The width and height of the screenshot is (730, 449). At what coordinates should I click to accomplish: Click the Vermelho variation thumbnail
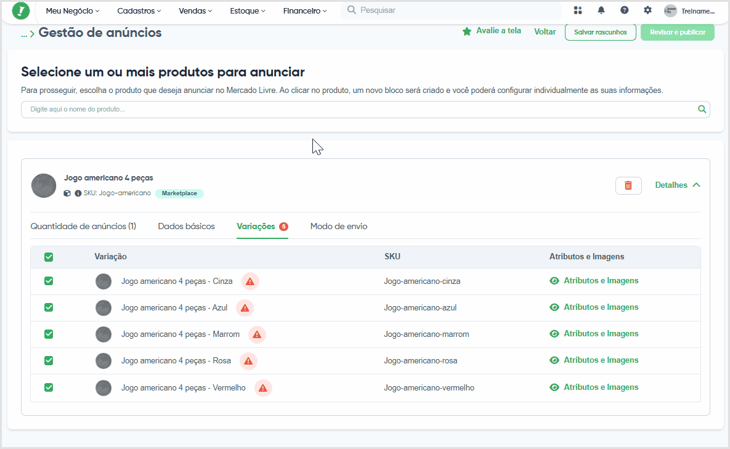(x=103, y=388)
